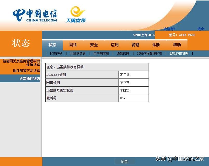Select 智能网关及应用管理平台连接状态 sidebar item
The width and height of the screenshot is (209, 166).
(21, 63)
